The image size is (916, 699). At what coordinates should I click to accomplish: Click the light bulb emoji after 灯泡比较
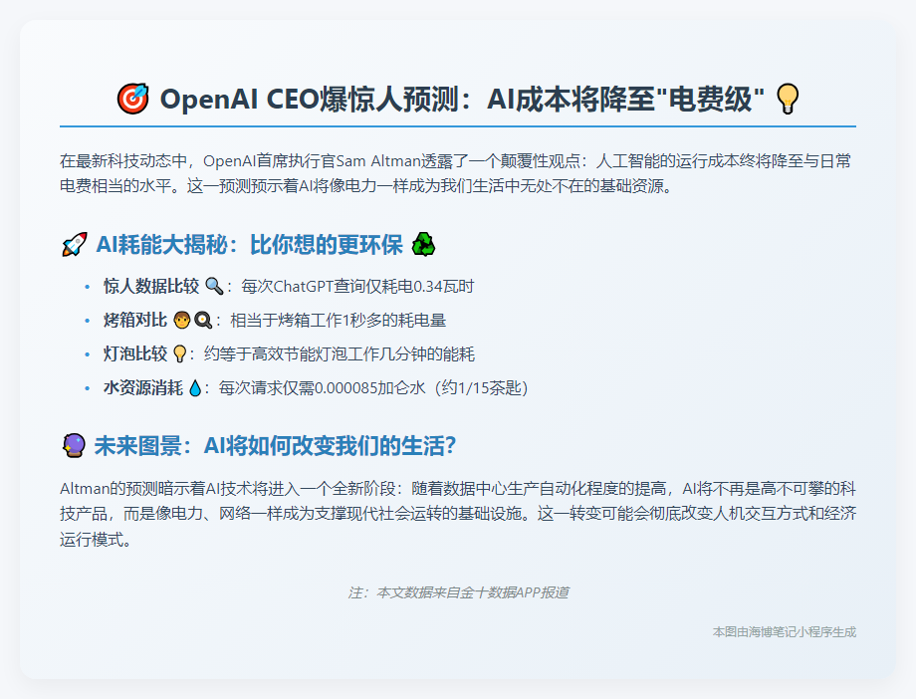(x=180, y=354)
